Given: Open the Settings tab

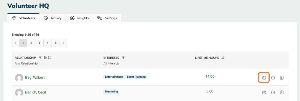Looking at the screenshot, I should click(x=107, y=18).
